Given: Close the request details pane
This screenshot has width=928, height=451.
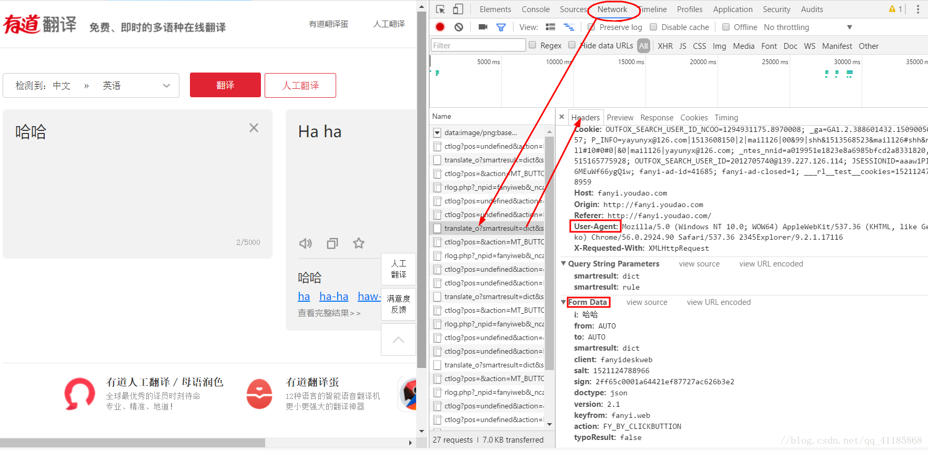Looking at the screenshot, I should point(562,117).
